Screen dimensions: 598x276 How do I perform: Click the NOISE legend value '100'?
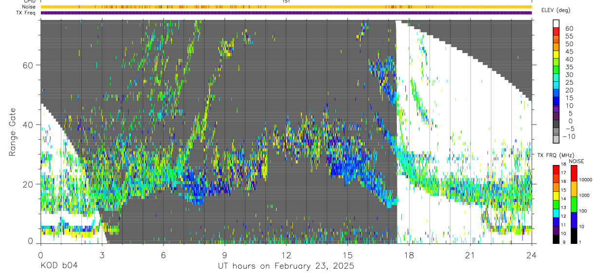(583, 211)
